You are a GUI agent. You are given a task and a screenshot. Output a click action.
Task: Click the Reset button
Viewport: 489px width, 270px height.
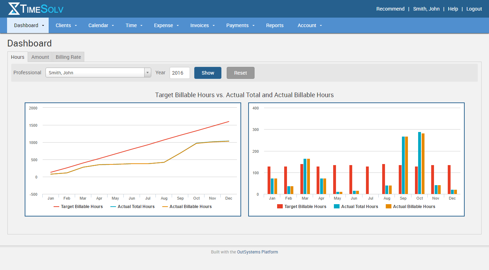[x=240, y=73]
